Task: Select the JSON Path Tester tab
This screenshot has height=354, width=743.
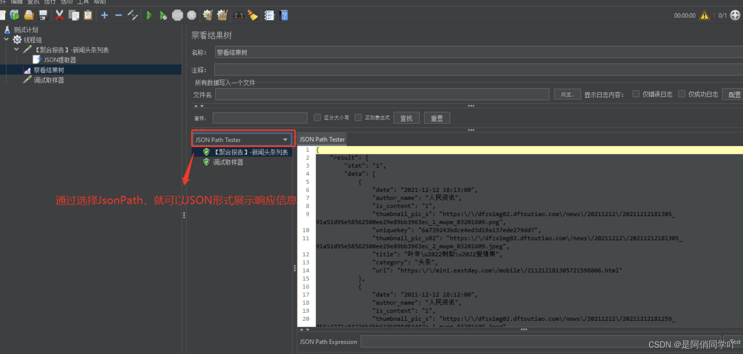Action: [322, 139]
